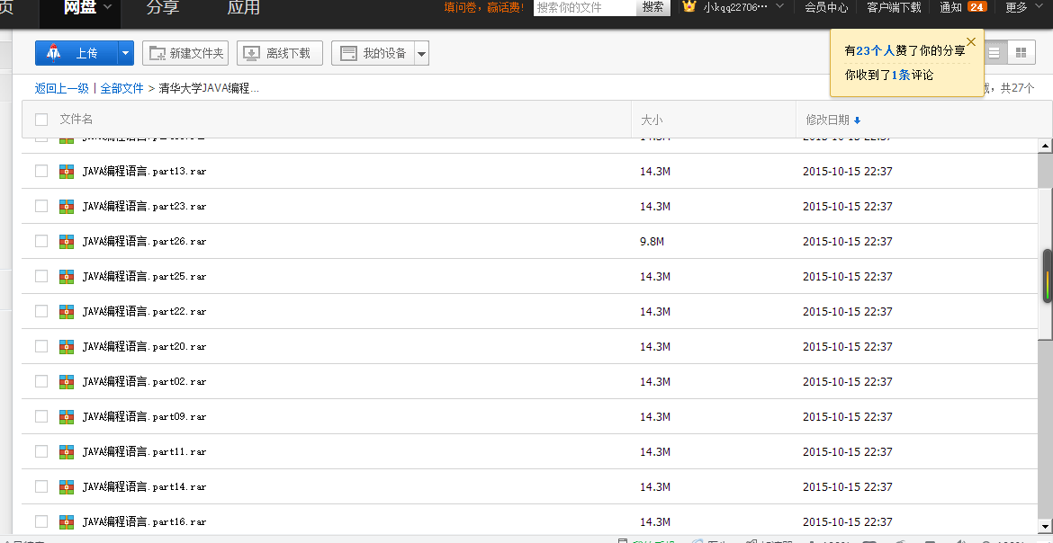Click the 9.8M size value
This screenshot has width=1053, height=543.
[652, 241]
